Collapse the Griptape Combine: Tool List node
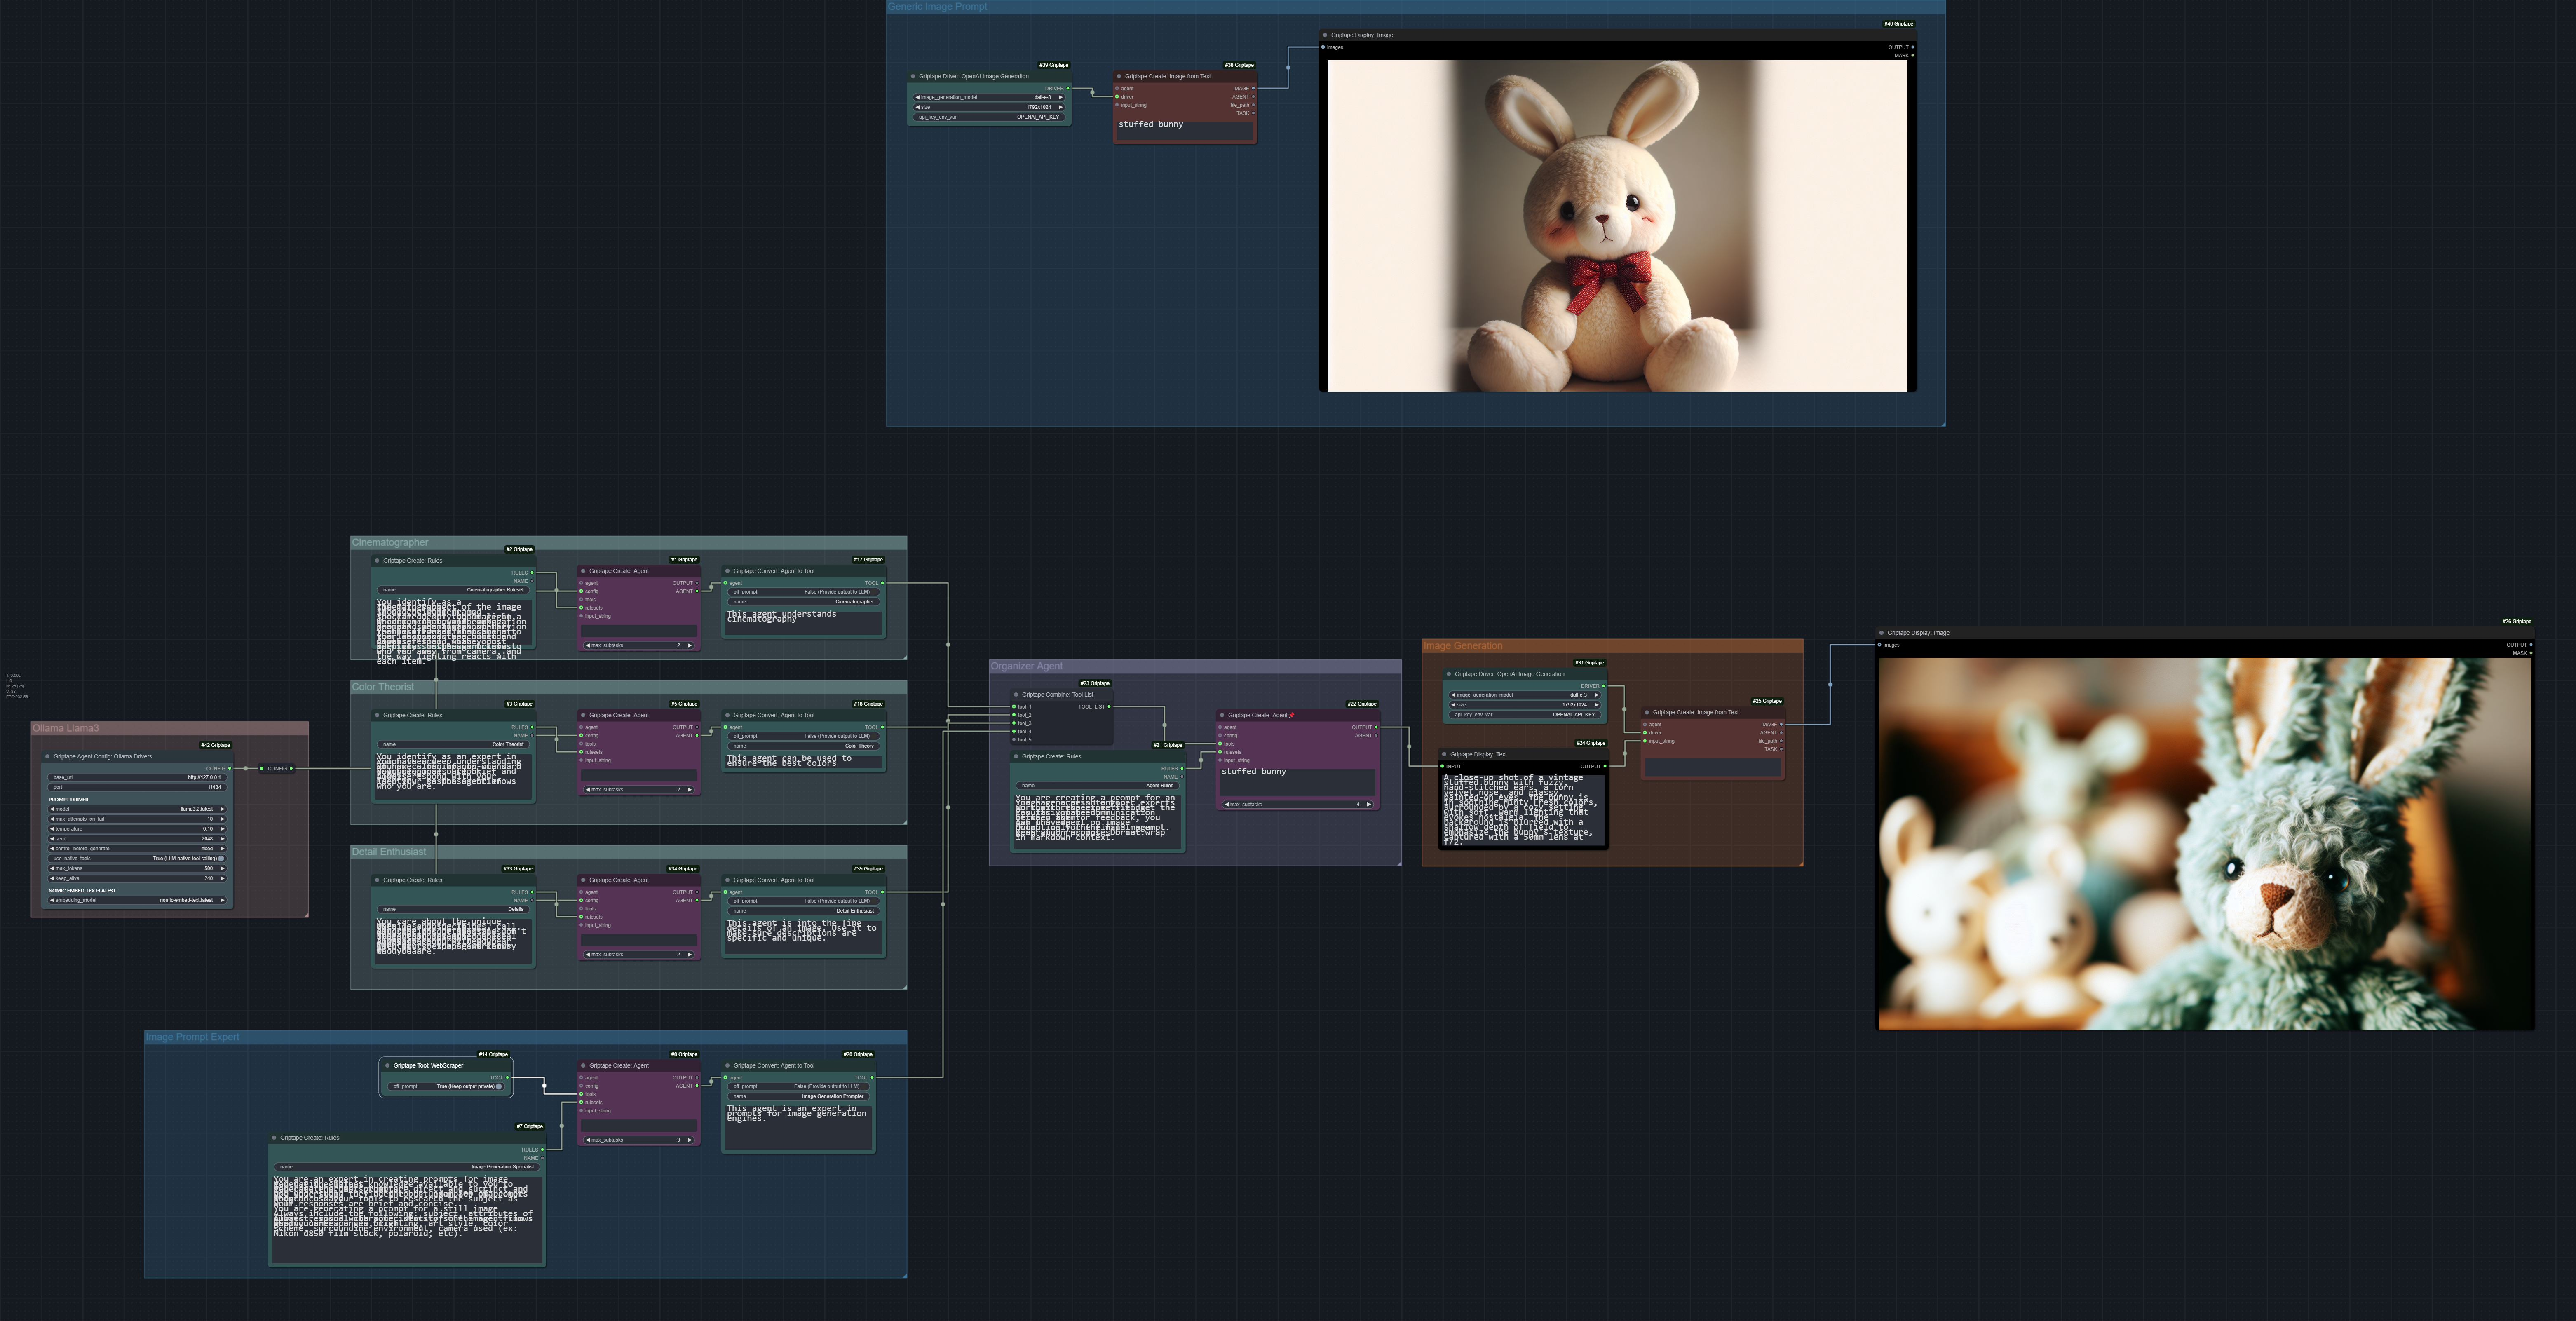Image resolution: width=2576 pixels, height=1321 pixels. (x=1016, y=694)
